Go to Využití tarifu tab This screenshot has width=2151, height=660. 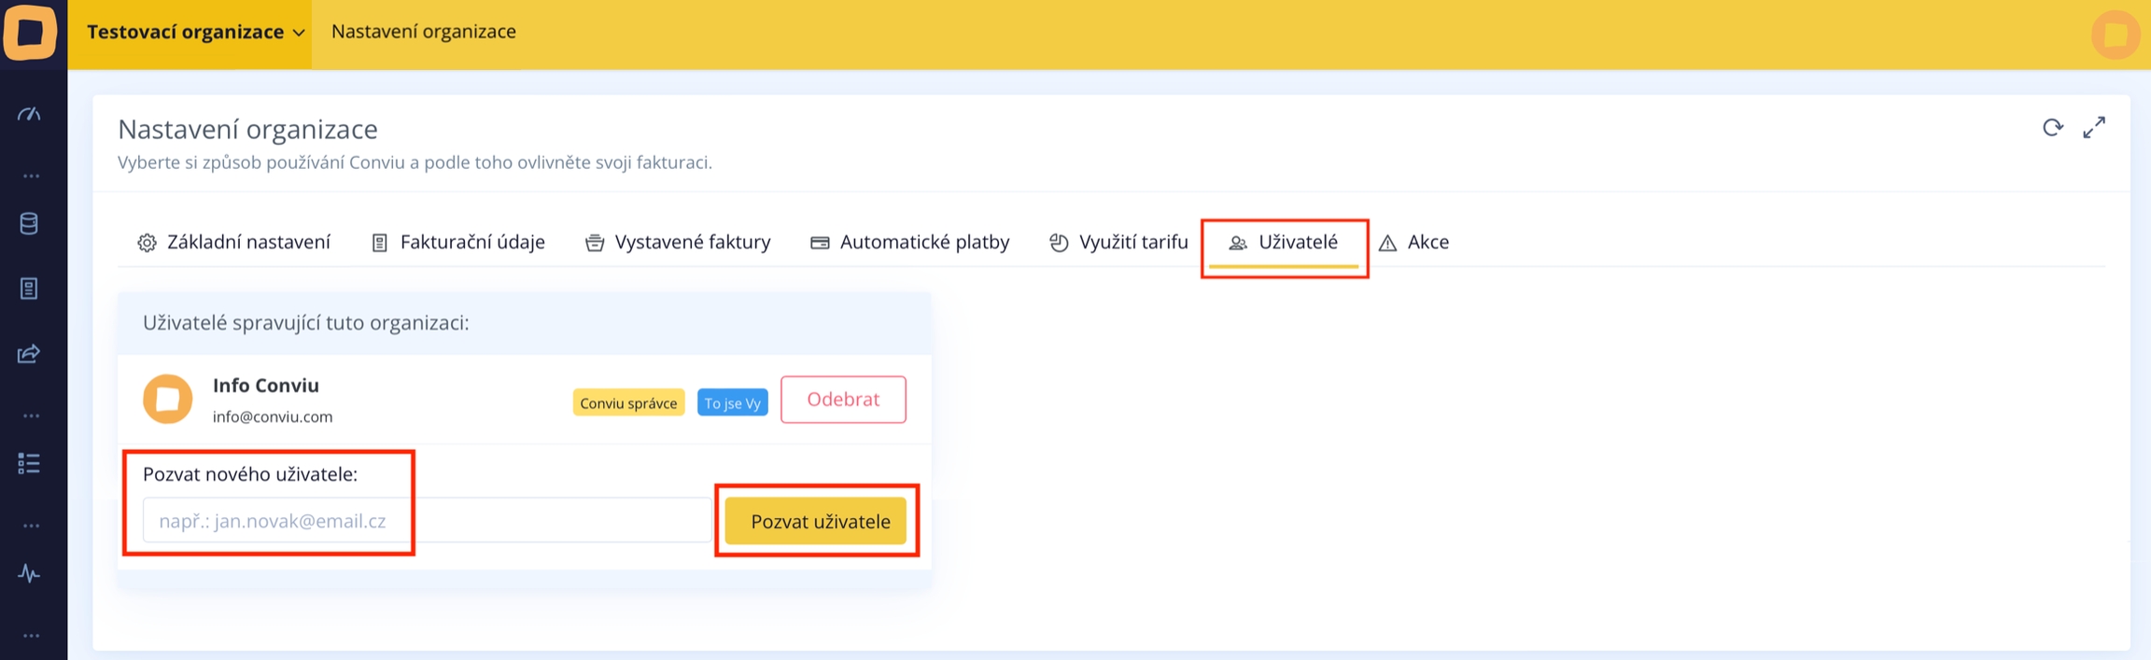(1118, 243)
